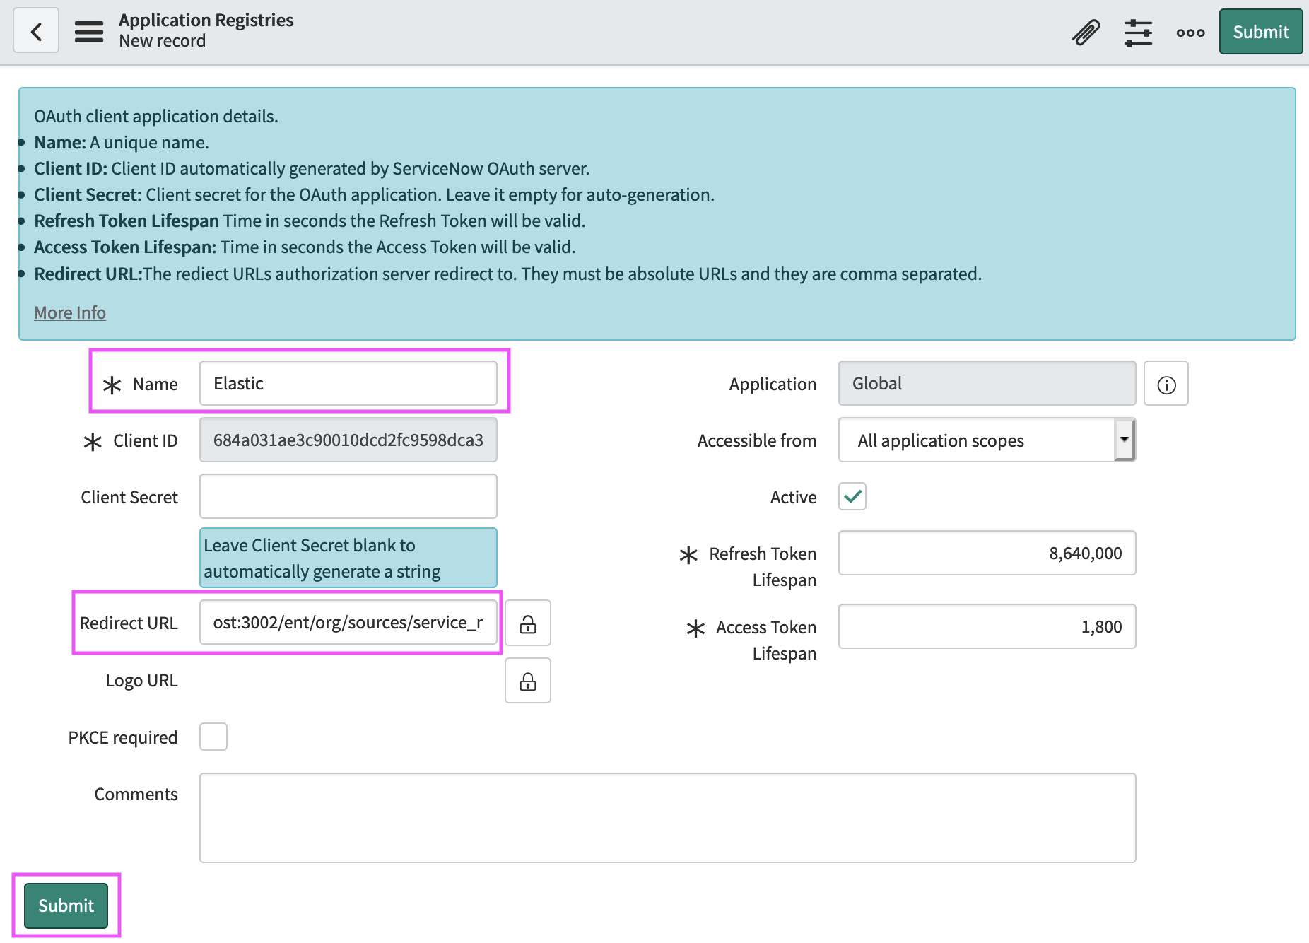Click into the Name field

click(x=348, y=384)
